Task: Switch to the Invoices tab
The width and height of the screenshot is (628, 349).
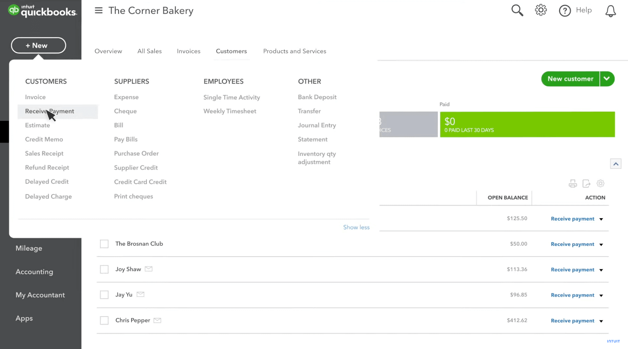Action: 188,51
